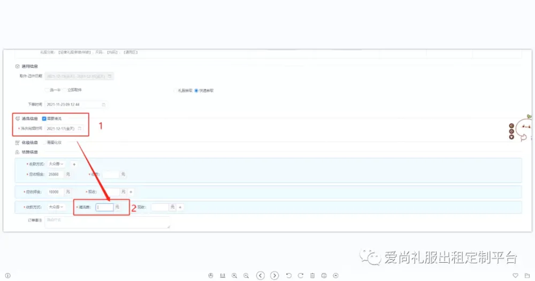Uncheck the 需要清洗 checkbox
Screen dimensions: 535x281
44,118
